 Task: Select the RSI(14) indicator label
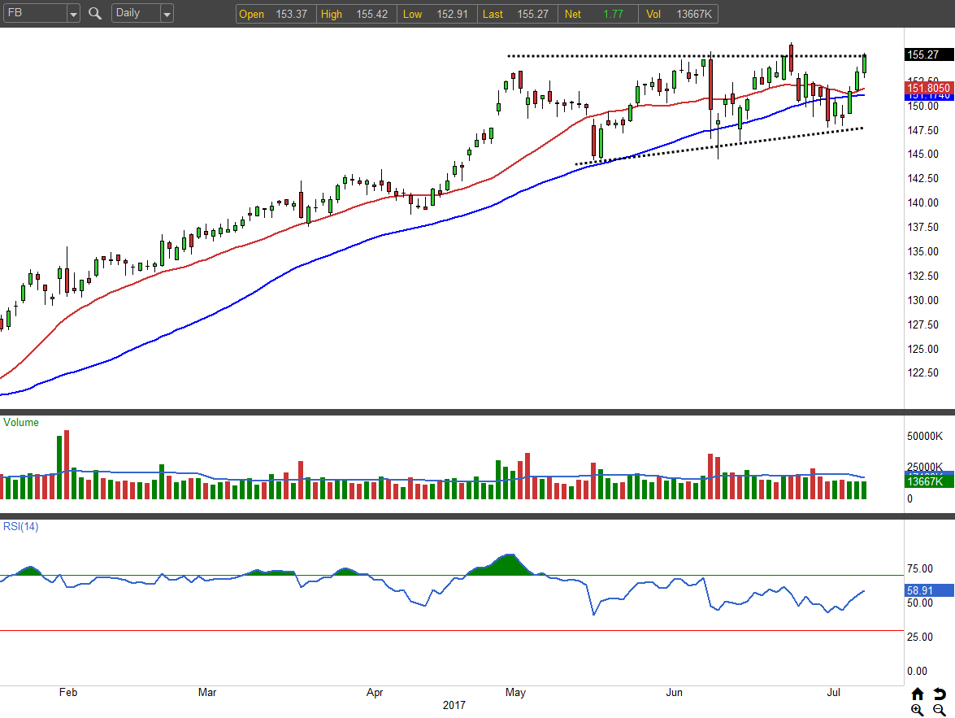coord(21,526)
